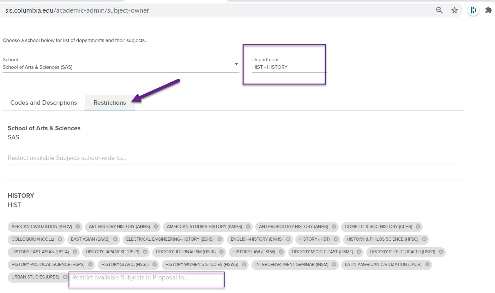Switch to Codes and Descriptions tab
This screenshot has width=495, height=293.
(x=44, y=103)
